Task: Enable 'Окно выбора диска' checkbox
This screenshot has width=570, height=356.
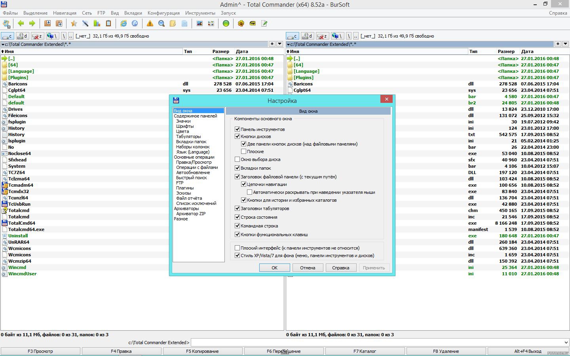Action: pyautogui.click(x=237, y=159)
